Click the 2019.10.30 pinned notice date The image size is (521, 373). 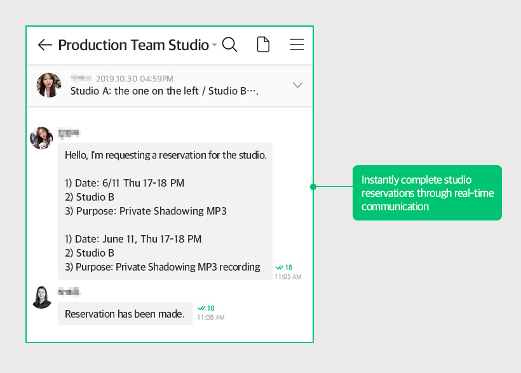pos(134,79)
